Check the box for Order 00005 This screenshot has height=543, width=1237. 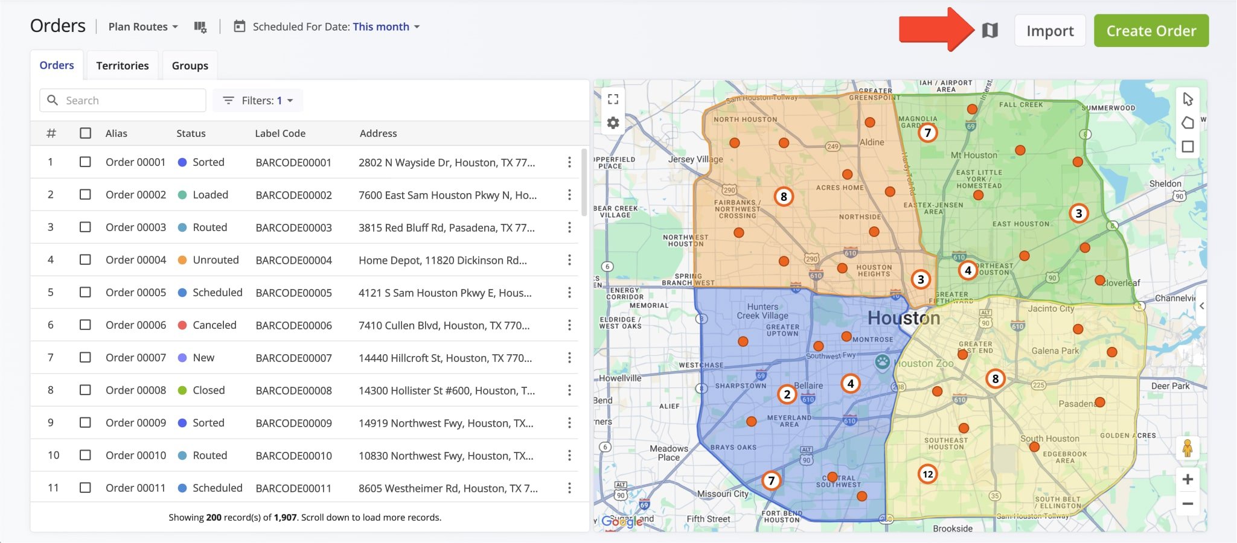[x=85, y=292]
